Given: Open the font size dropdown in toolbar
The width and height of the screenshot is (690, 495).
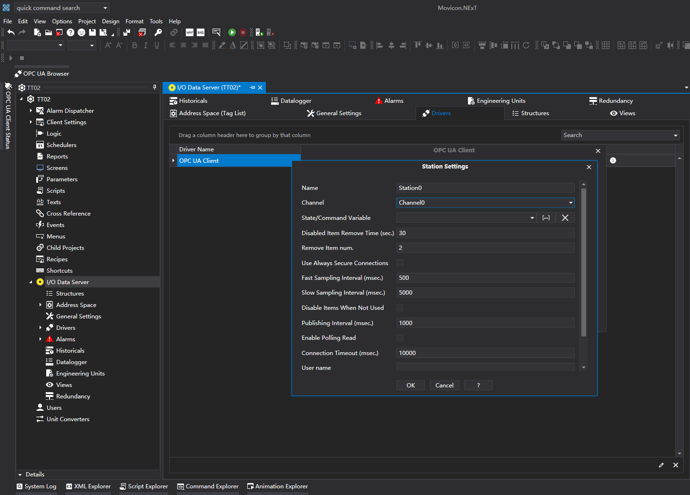Looking at the screenshot, I should 92,45.
